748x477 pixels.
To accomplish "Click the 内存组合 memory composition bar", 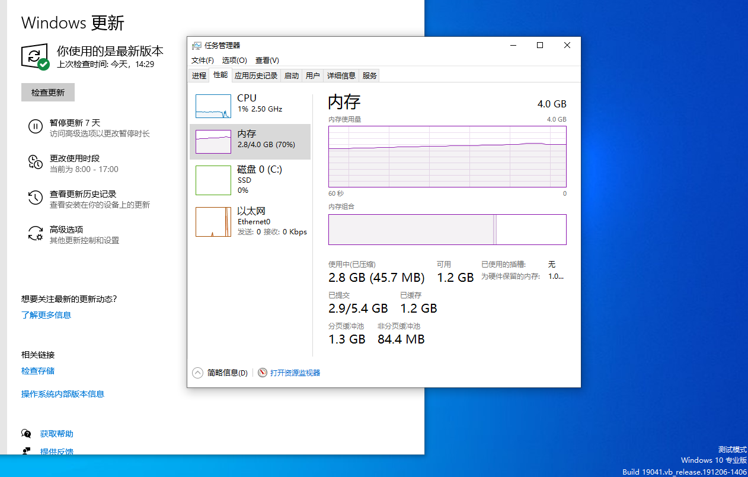I will (447, 230).
